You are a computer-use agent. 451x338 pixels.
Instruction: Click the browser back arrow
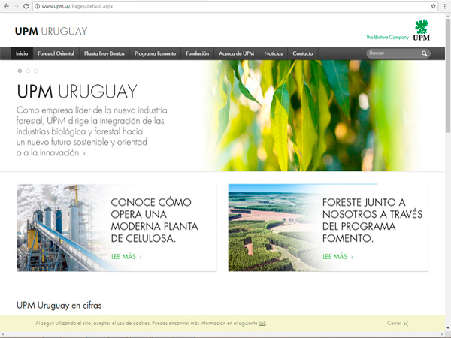tap(6, 6)
